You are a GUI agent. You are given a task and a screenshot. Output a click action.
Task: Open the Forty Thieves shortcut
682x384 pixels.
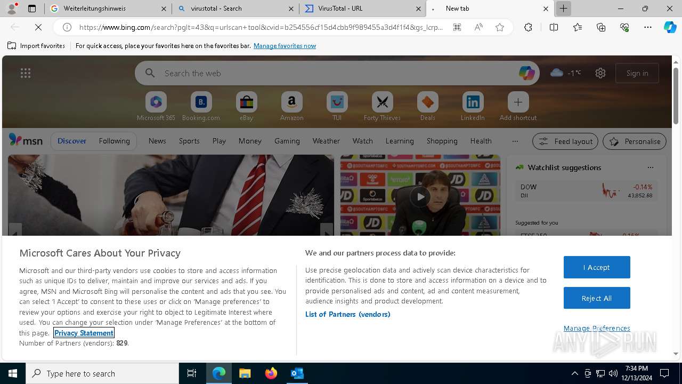click(x=382, y=107)
